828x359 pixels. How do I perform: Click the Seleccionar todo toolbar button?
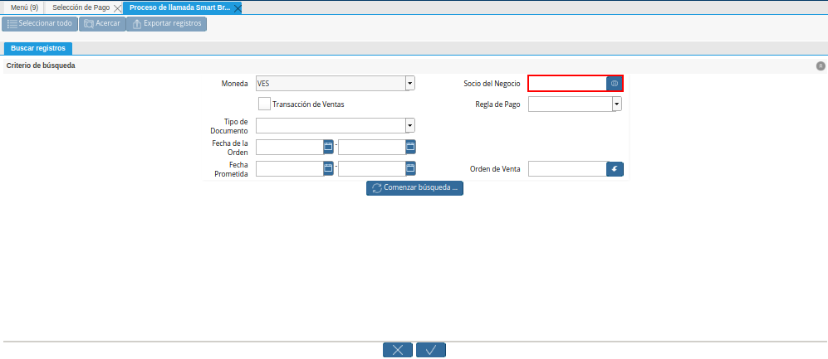[40, 24]
